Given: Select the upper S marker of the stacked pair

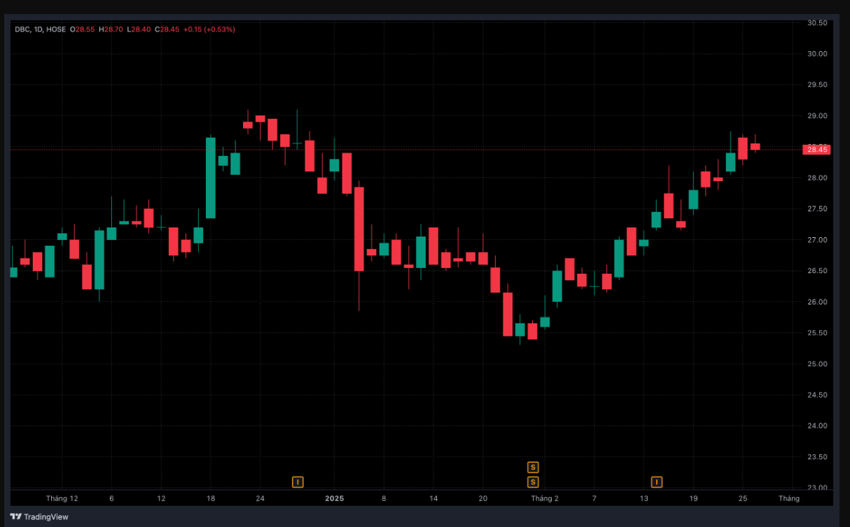Looking at the screenshot, I should tap(533, 467).
